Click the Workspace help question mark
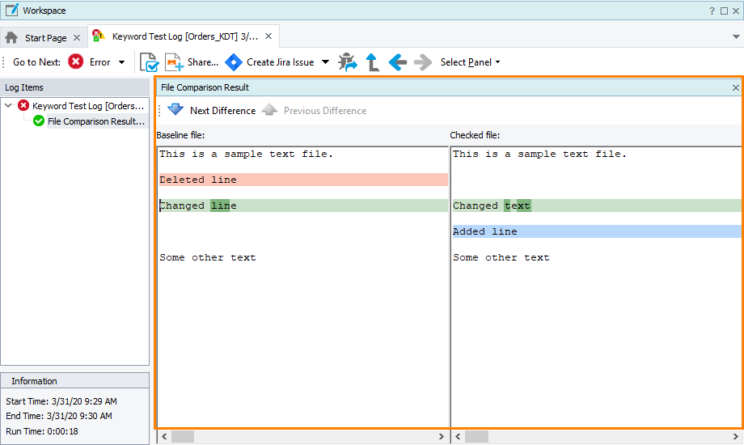 coord(712,11)
